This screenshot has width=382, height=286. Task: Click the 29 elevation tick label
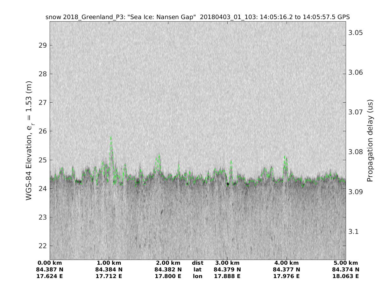click(x=42, y=45)
